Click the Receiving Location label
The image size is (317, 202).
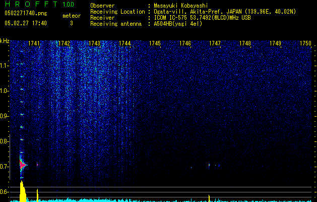pos(117,12)
